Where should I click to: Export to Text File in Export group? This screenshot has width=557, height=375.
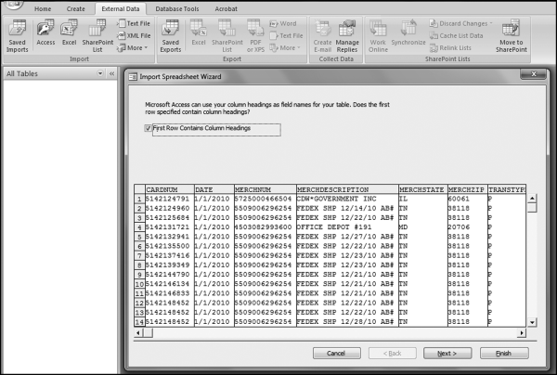(x=286, y=35)
